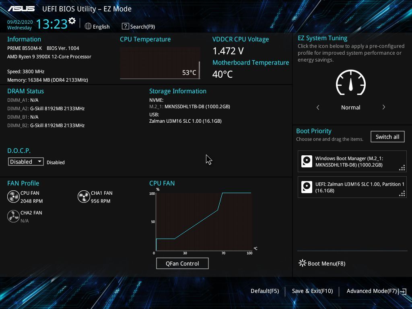Select Windows Boot Manager boot entry
This screenshot has width=412, height=309.
pyautogui.click(x=352, y=161)
